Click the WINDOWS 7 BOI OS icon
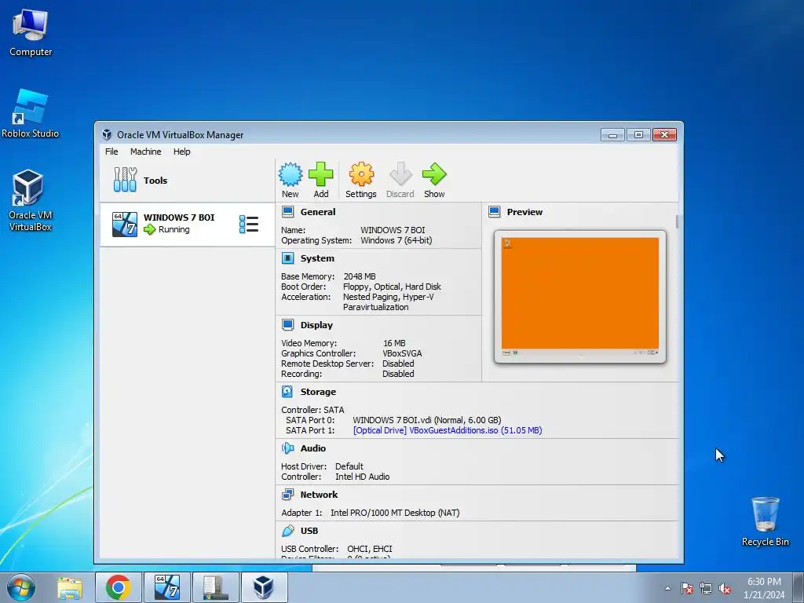 tap(125, 224)
